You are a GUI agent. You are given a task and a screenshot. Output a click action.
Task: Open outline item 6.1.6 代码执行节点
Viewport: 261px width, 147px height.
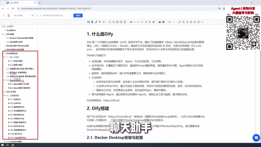(16, 118)
